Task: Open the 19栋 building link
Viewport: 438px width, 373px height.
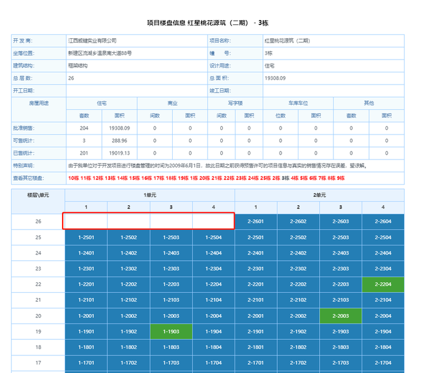Action: [183, 178]
